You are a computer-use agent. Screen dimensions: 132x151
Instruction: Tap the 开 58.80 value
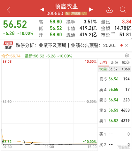(56, 35)
